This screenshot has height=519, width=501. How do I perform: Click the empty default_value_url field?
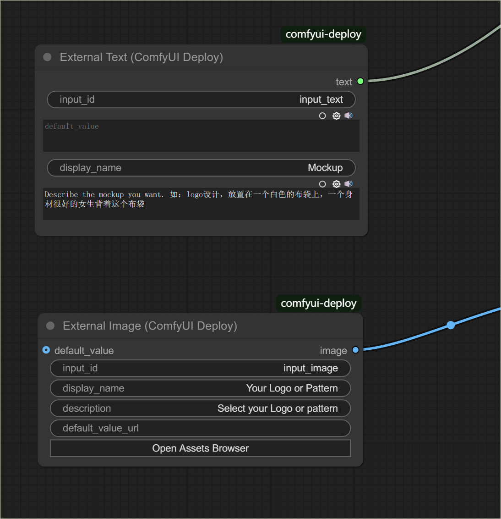pos(201,428)
